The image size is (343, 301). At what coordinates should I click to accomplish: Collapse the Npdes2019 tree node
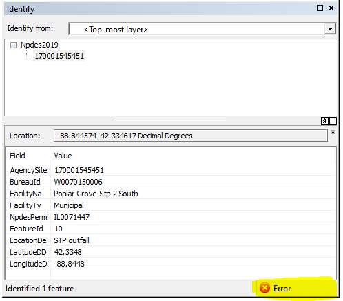tap(13, 45)
